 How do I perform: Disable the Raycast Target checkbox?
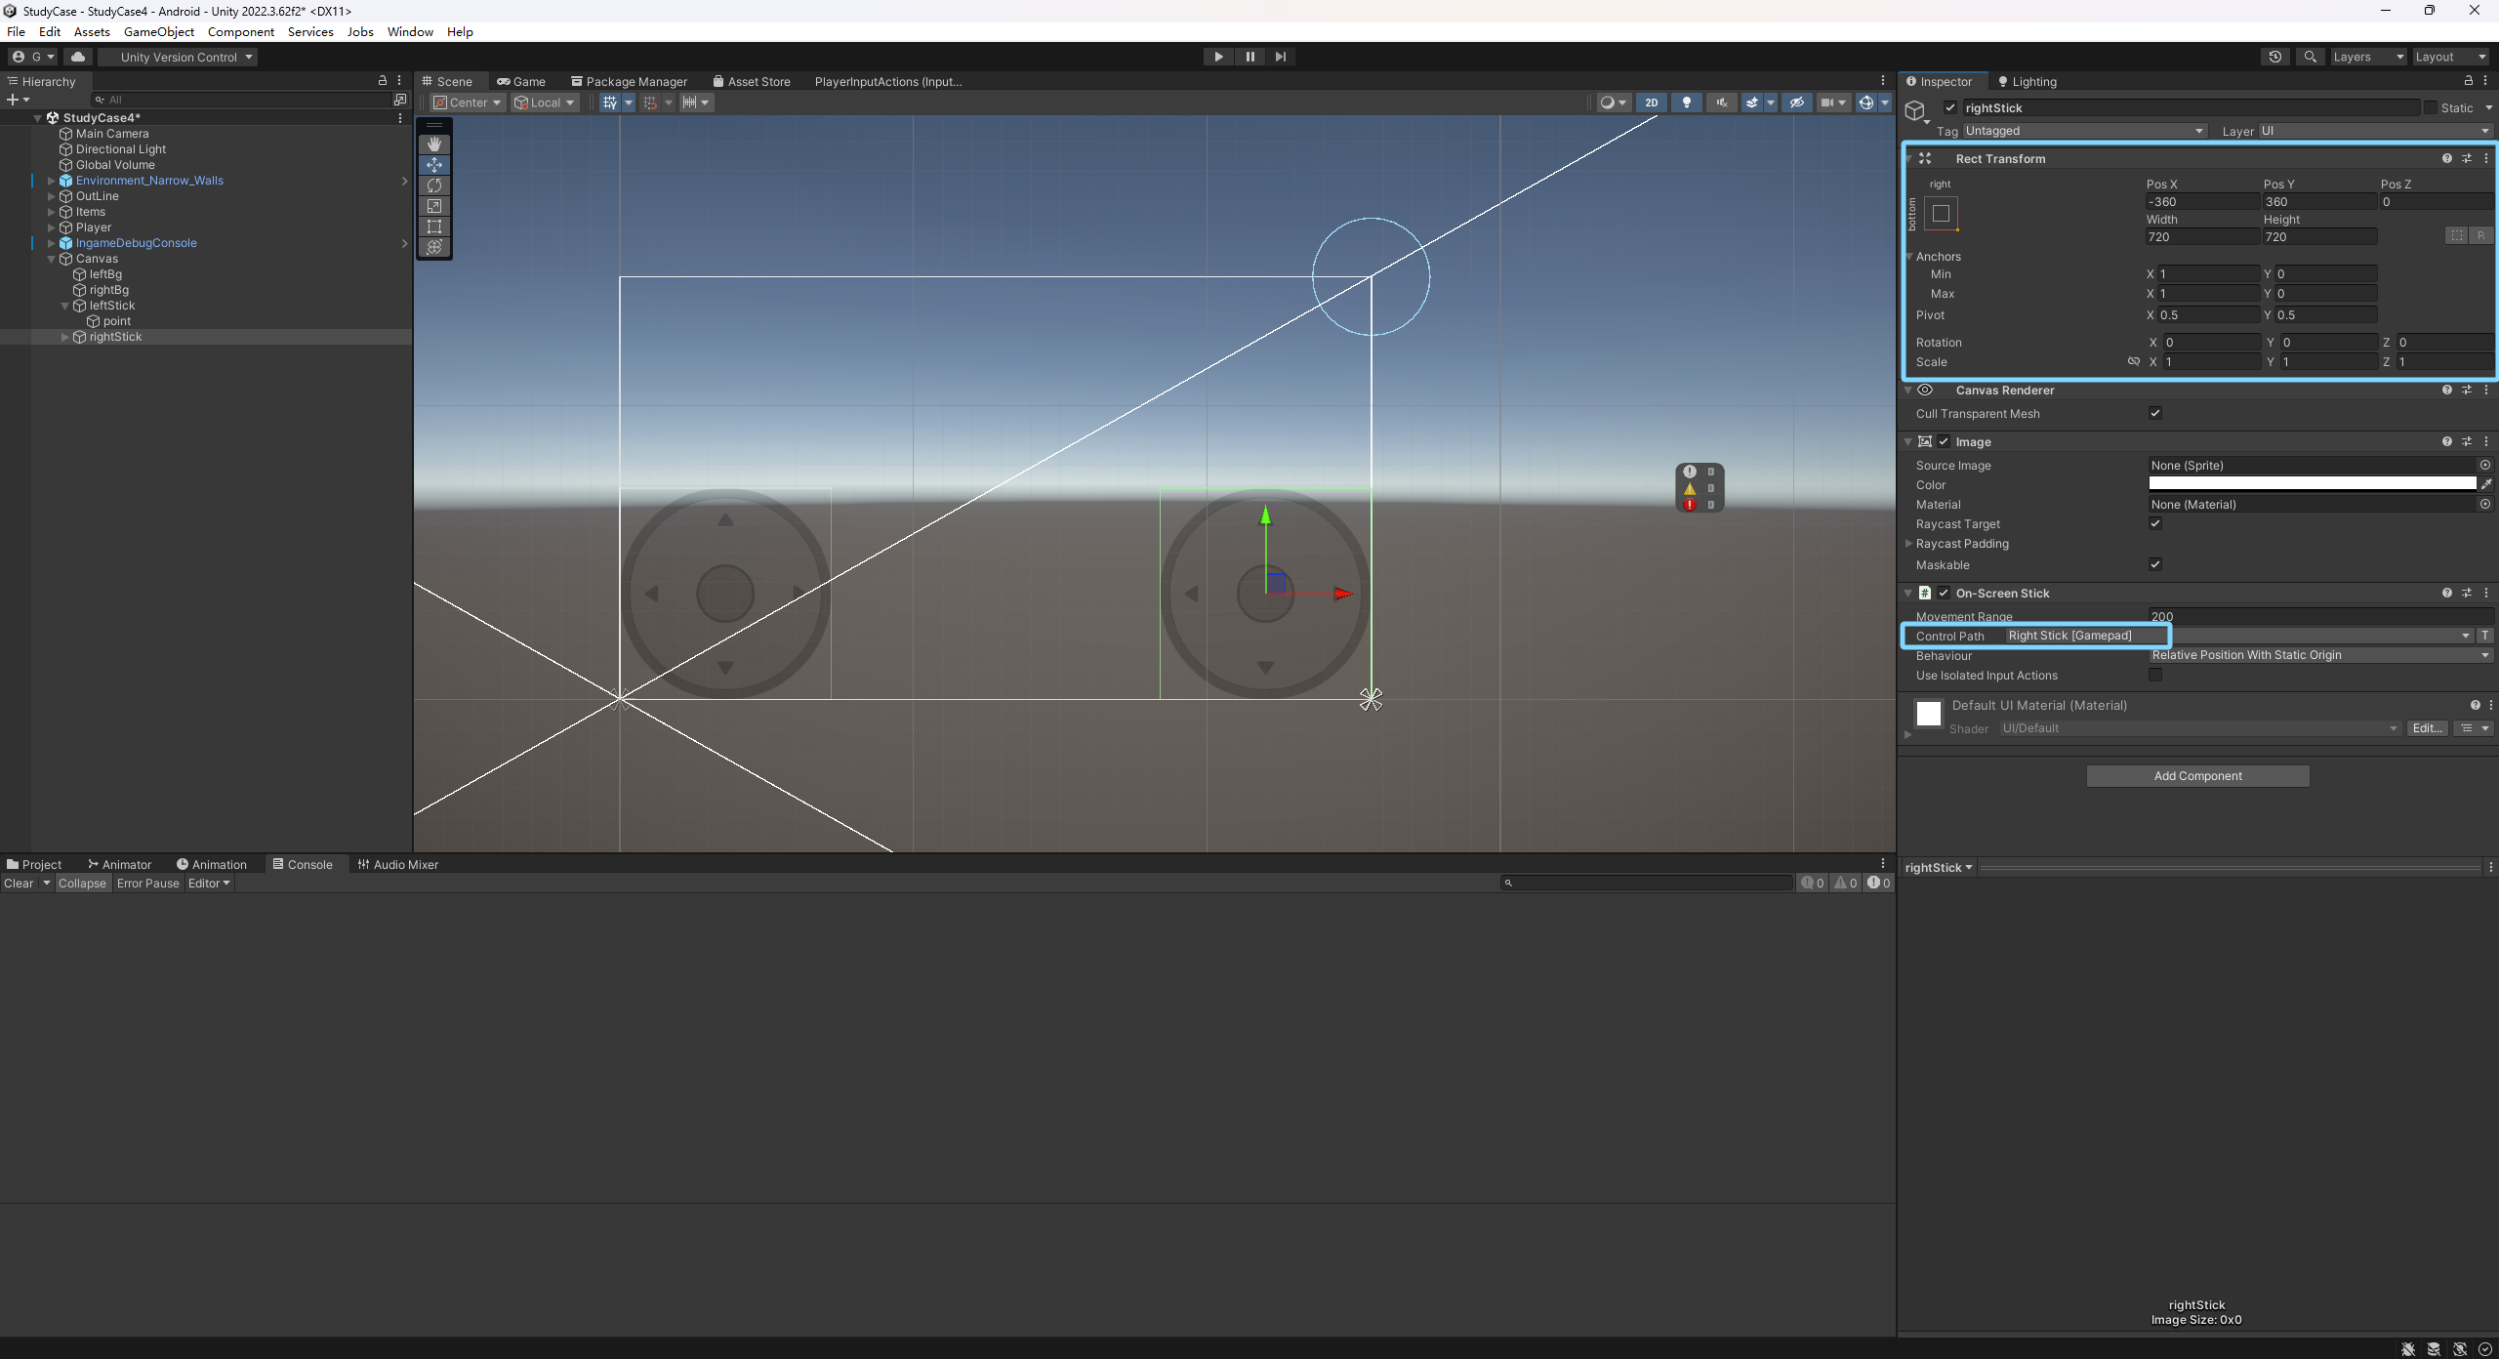pos(2155,523)
